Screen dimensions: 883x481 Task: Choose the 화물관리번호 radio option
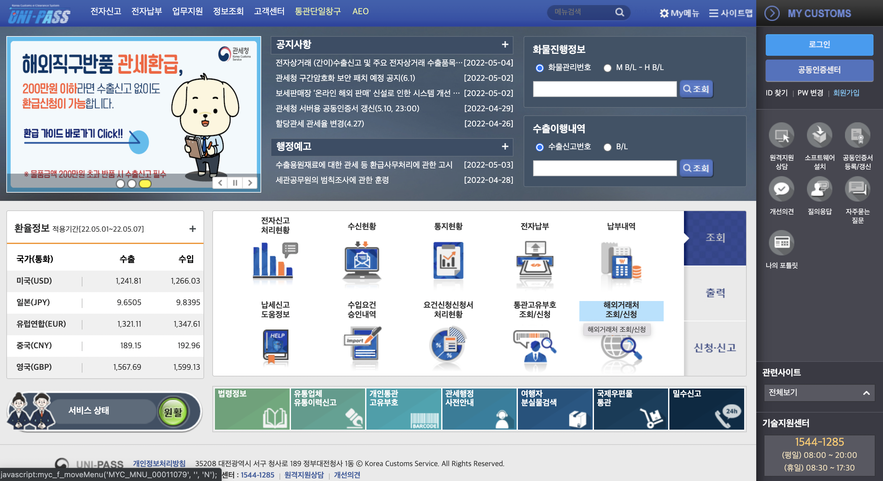(x=539, y=68)
